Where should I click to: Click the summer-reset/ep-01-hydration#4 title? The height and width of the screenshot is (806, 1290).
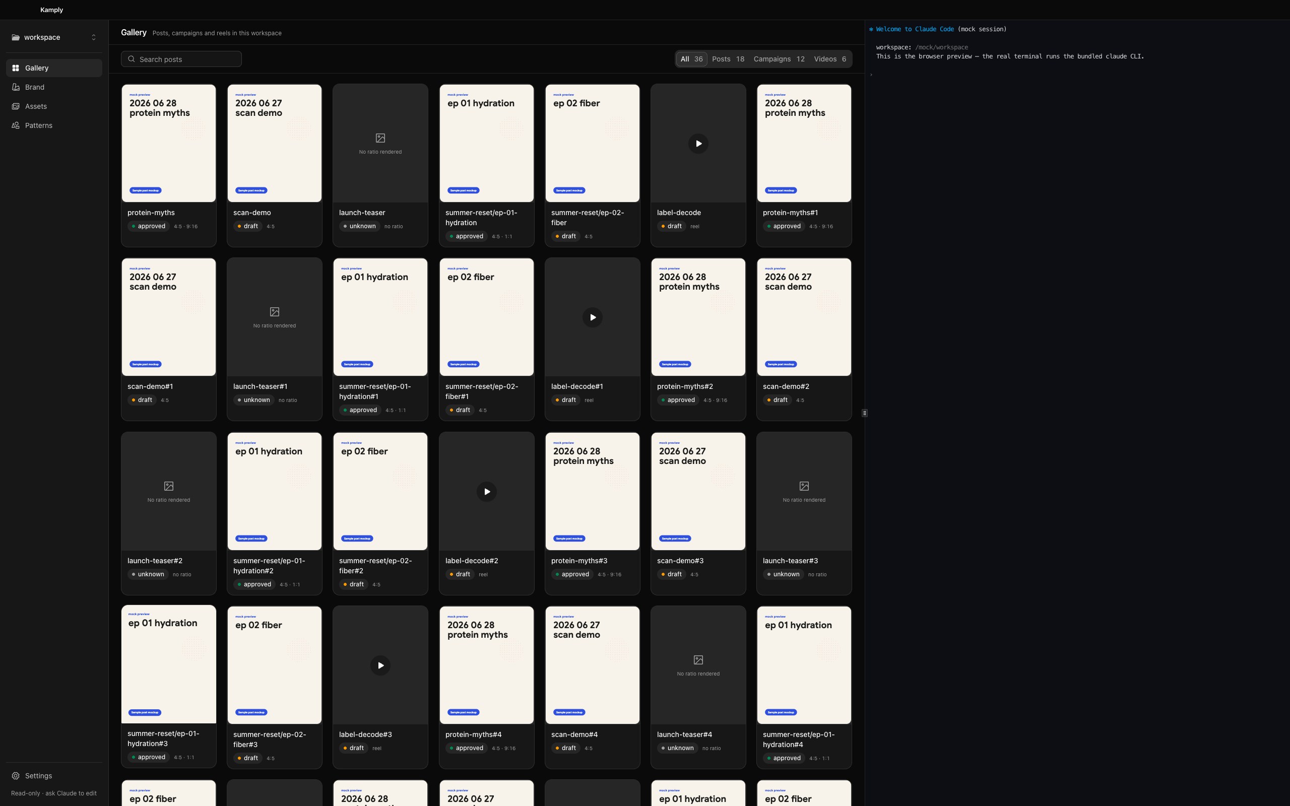click(799, 740)
